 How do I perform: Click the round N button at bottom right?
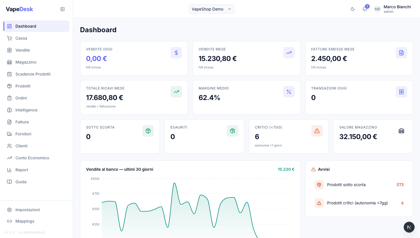(x=409, y=227)
